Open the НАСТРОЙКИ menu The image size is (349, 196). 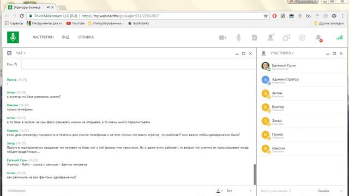pos(43,37)
